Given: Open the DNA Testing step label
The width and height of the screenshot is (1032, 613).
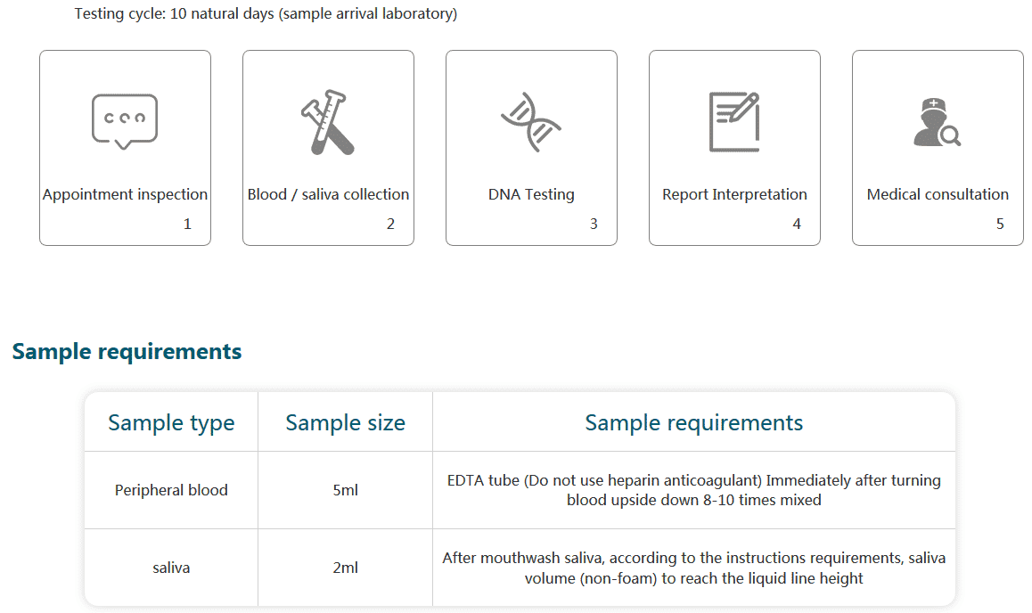Looking at the screenshot, I should [531, 195].
